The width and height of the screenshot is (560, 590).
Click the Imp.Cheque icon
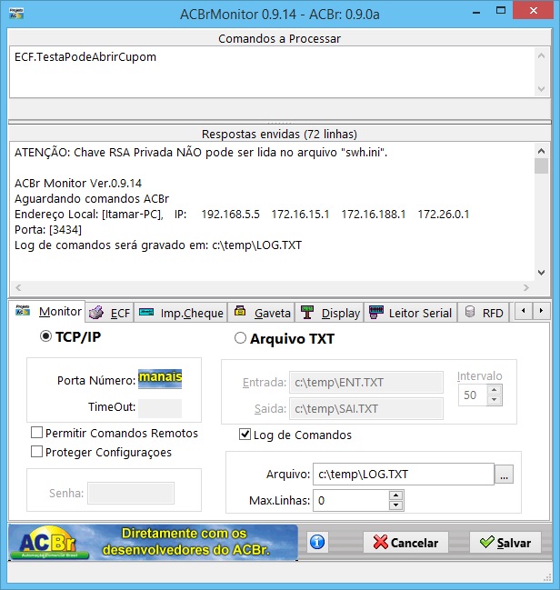(146, 312)
